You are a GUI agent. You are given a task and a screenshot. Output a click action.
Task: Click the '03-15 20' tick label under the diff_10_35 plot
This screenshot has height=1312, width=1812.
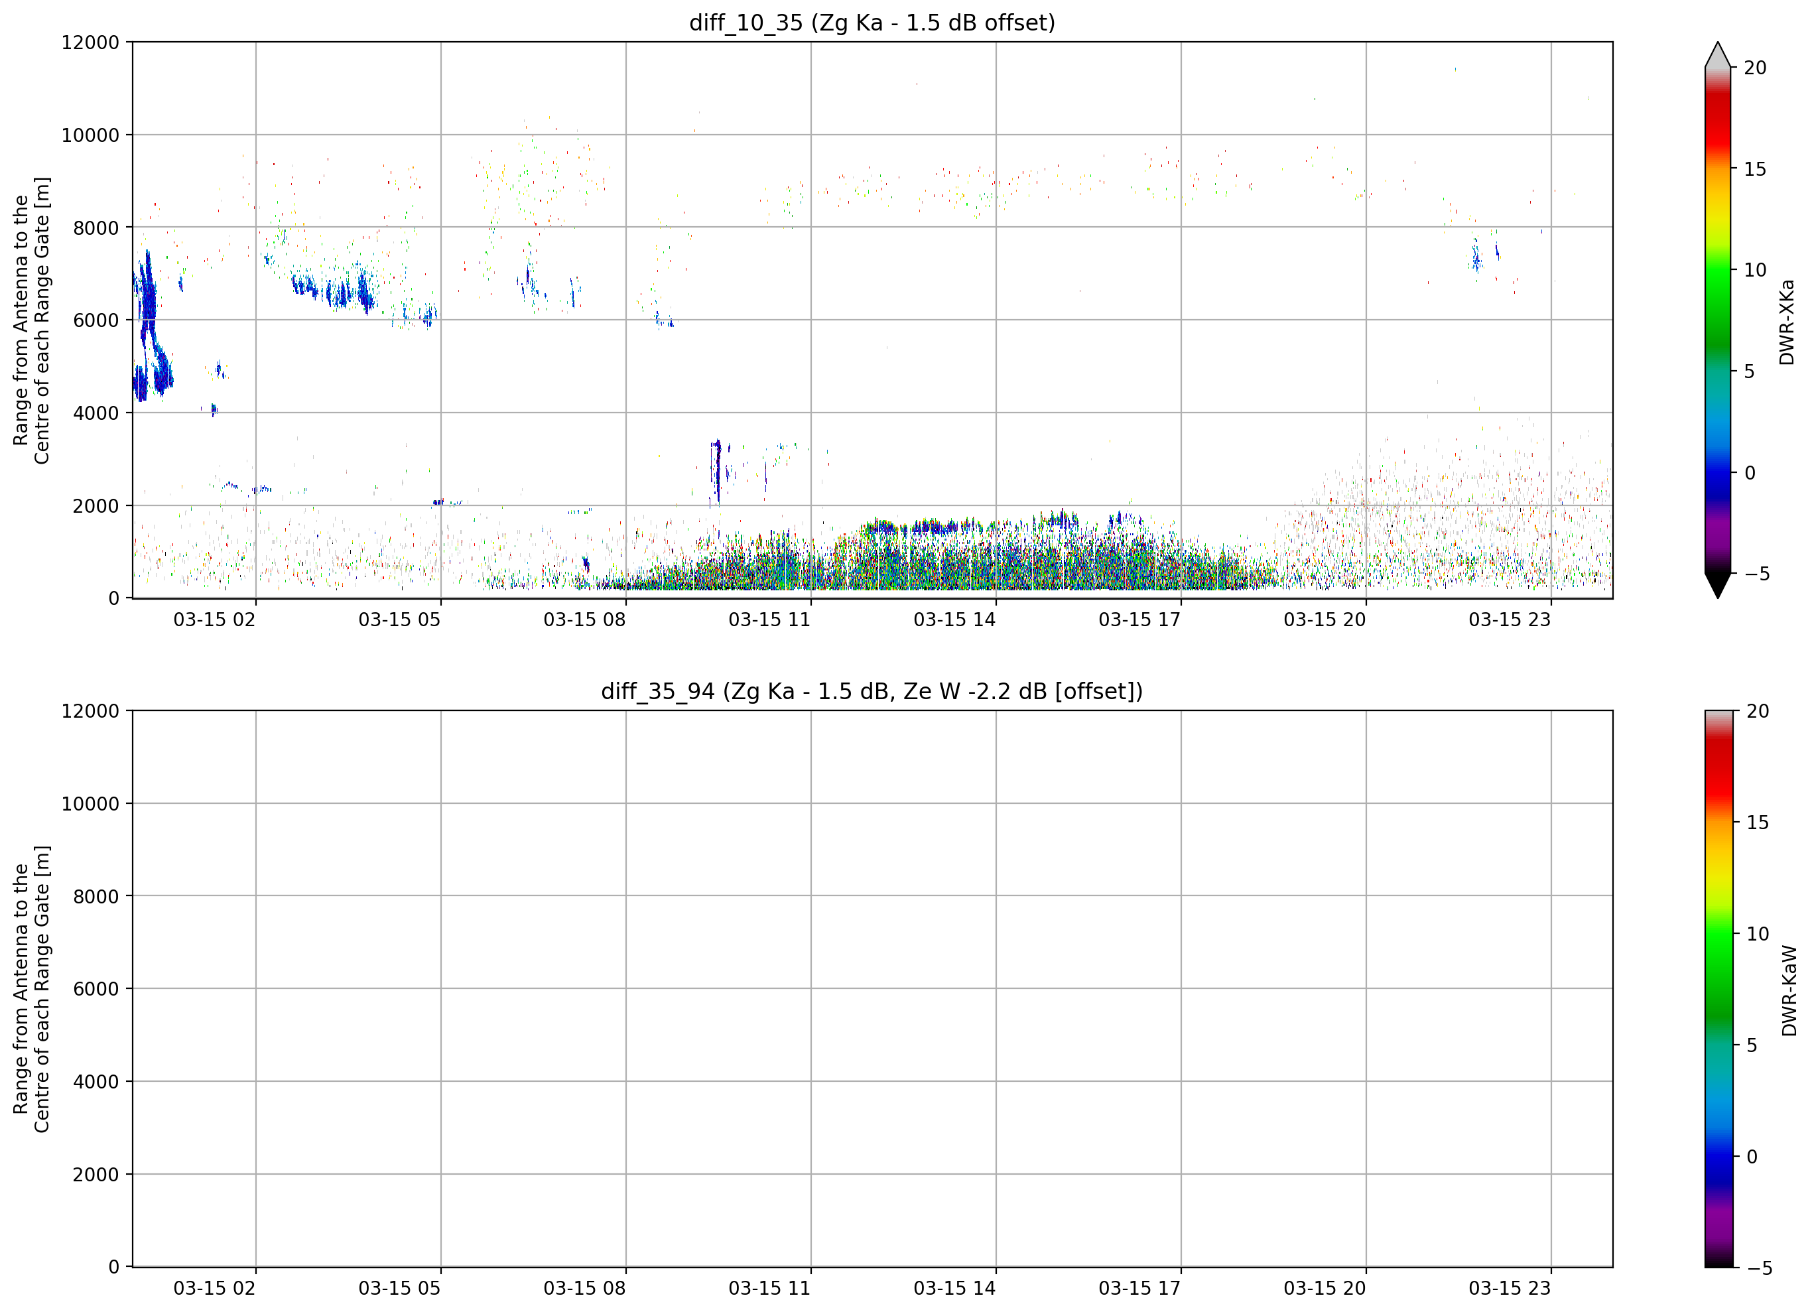(x=1325, y=620)
